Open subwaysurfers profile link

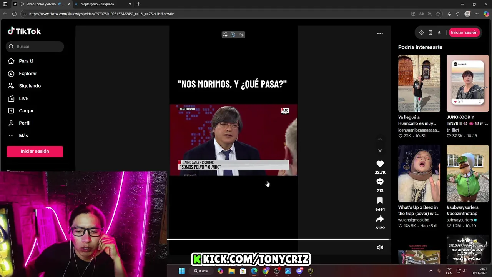point(460,220)
